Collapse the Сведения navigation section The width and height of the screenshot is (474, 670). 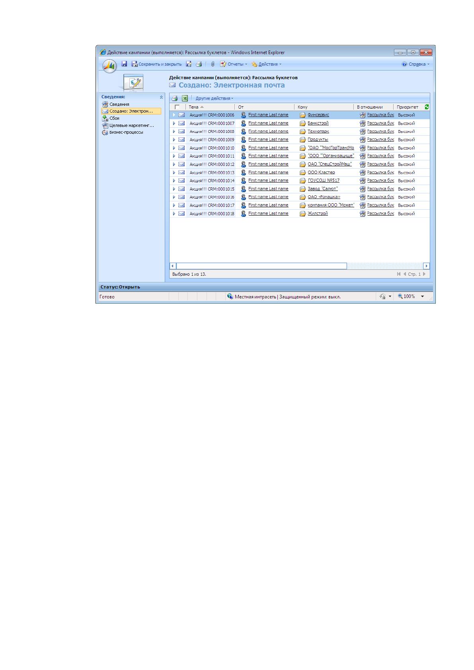tap(161, 97)
